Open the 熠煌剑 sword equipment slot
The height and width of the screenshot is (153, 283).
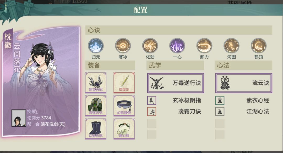click(x=124, y=83)
